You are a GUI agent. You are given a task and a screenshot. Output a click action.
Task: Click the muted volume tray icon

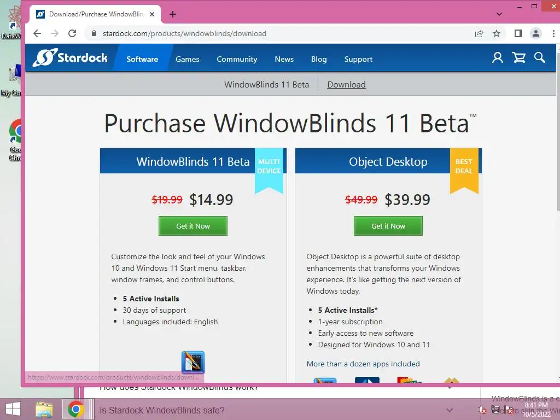click(482, 410)
